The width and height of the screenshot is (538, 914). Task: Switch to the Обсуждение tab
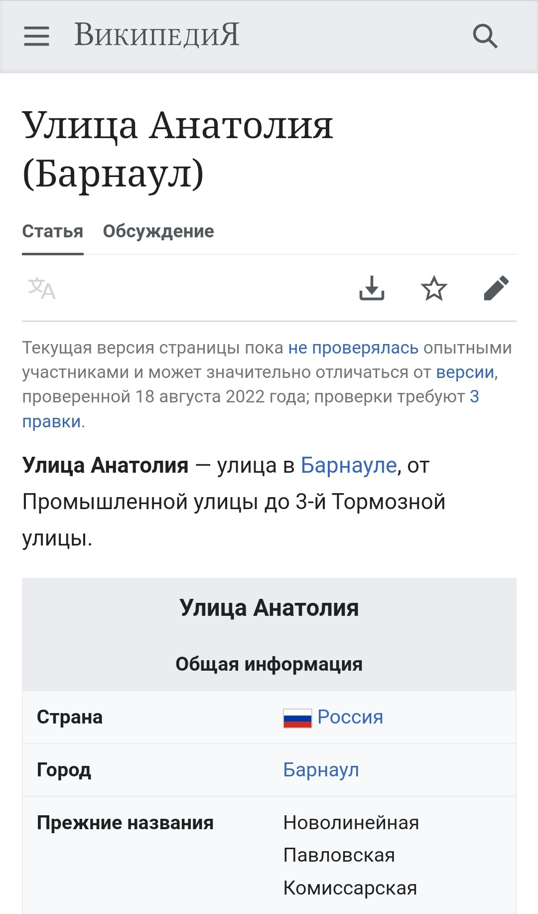click(x=158, y=231)
